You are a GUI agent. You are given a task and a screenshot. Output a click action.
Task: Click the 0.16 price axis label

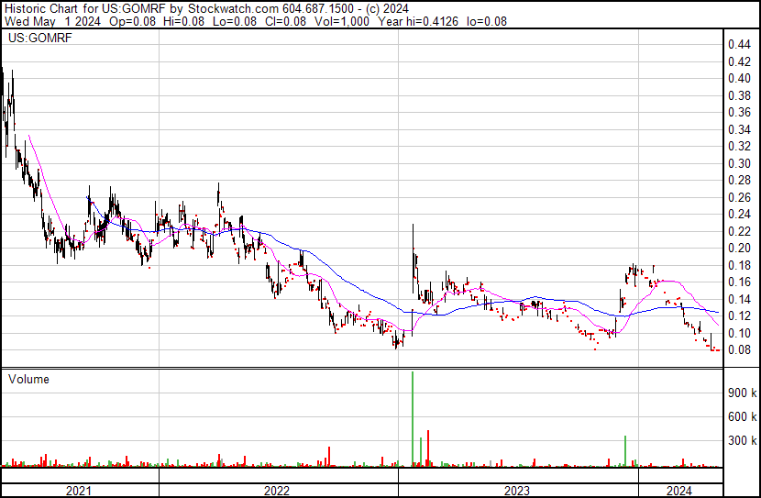pyautogui.click(x=739, y=282)
